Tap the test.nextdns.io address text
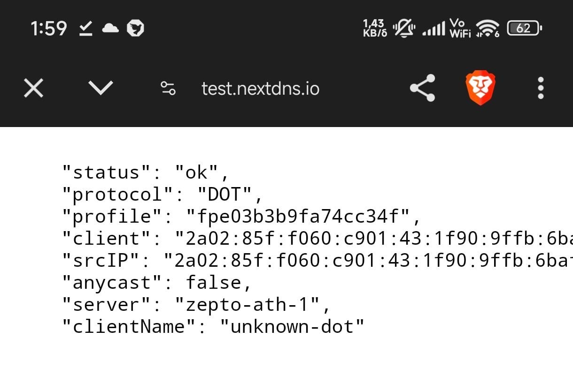573x368 pixels. pos(260,88)
